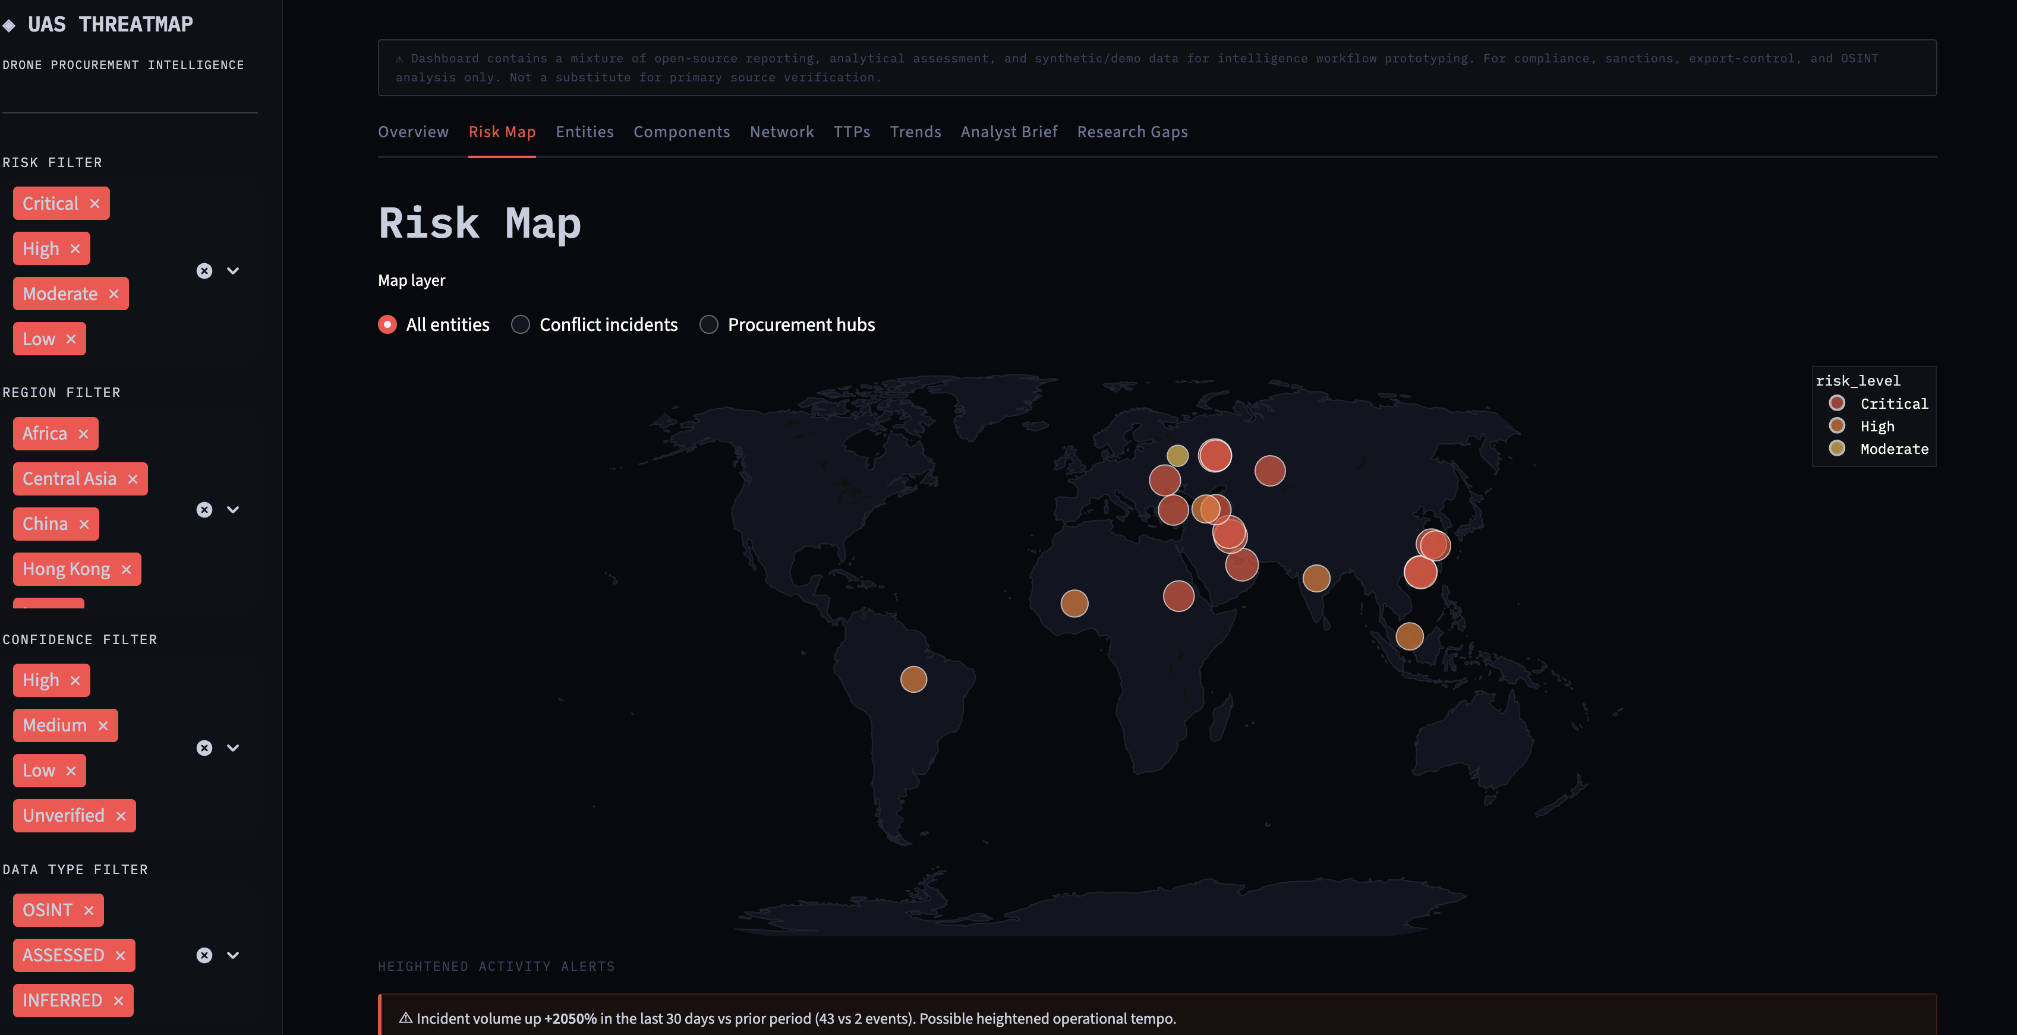Click the map marker in South America

tap(914, 680)
